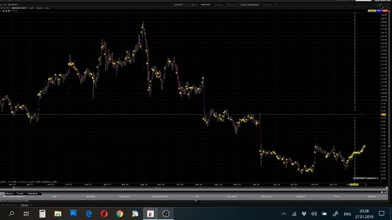Switch to OBS Studio on the taskbar

pos(166,213)
